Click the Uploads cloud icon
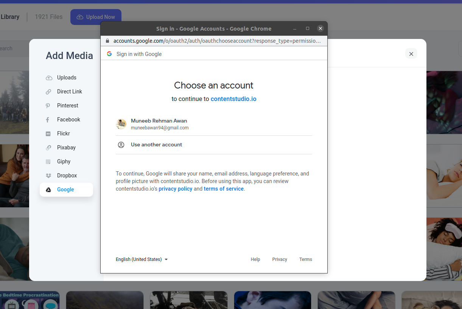Screen dimensions: 462x309 pos(49,78)
